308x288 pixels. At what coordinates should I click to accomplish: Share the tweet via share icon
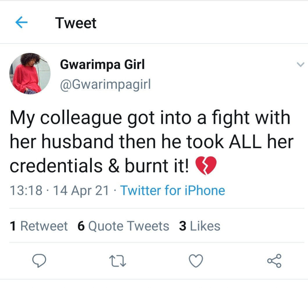pos(275,260)
